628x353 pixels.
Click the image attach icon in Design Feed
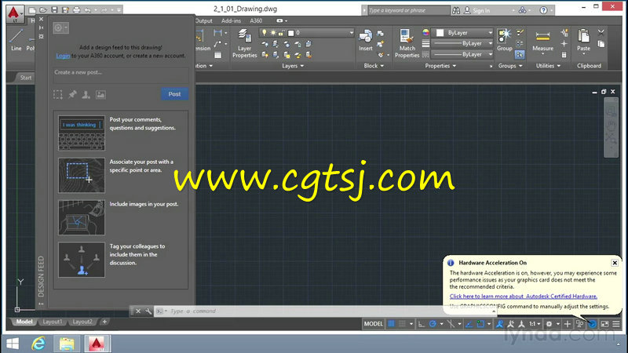tap(100, 94)
